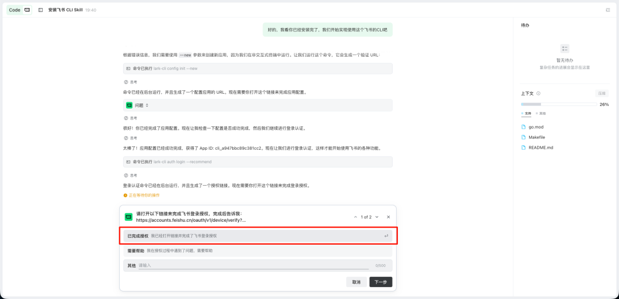Switch to the 文件 context tab
Screen dimensions: 619x299
click(526, 113)
